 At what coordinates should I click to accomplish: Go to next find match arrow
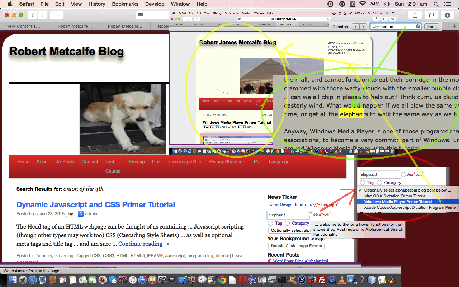[x=364, y=27]
